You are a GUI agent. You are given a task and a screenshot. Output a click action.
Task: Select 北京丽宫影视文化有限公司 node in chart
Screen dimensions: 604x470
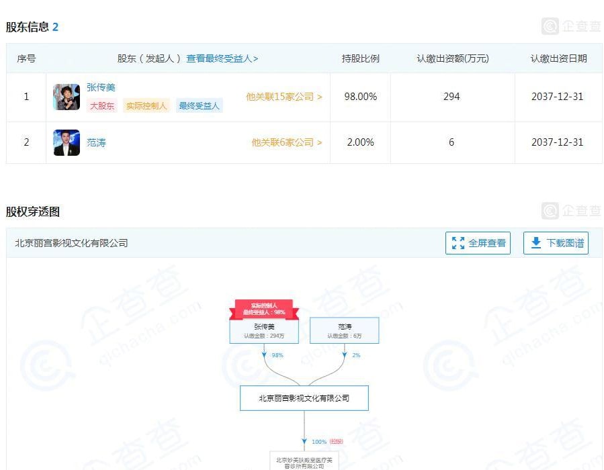(x=304, y=398)
